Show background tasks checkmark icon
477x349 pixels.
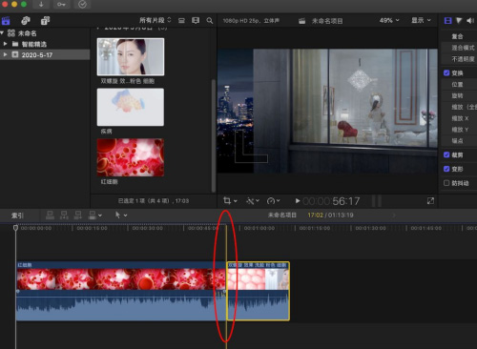[x=82, y=5]
